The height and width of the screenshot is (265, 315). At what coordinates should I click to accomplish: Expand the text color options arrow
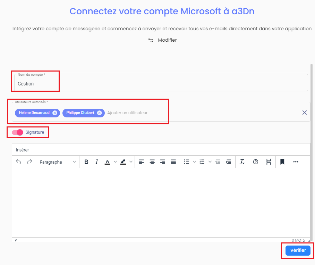[x=115, y=162]
